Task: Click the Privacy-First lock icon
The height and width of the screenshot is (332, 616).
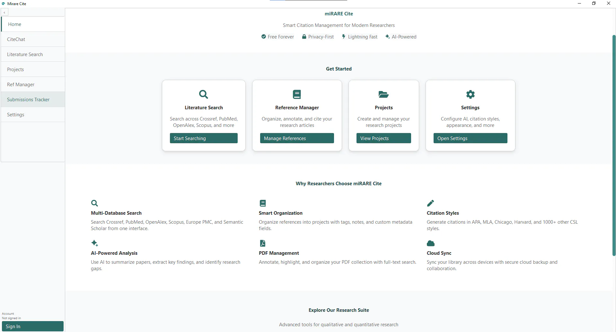Action: click(x=304, y=37)
